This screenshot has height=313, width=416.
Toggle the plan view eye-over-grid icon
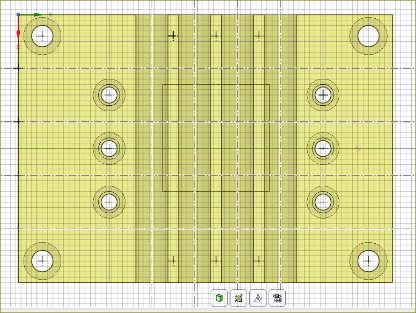[277, 298]
